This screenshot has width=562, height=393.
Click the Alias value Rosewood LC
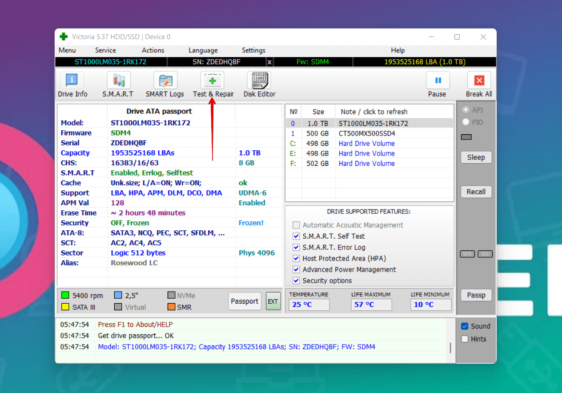coord(134,263)
